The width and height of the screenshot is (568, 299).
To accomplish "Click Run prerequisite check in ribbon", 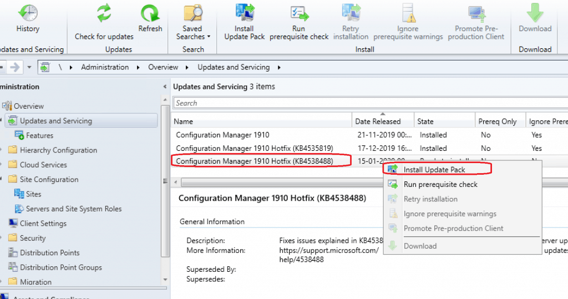I will pyautogui.click(x=299, y=22).
